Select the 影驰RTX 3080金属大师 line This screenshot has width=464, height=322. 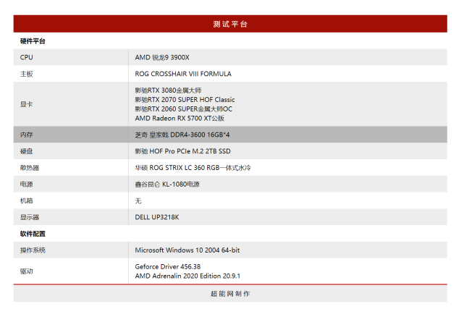(x=169, y=90)
